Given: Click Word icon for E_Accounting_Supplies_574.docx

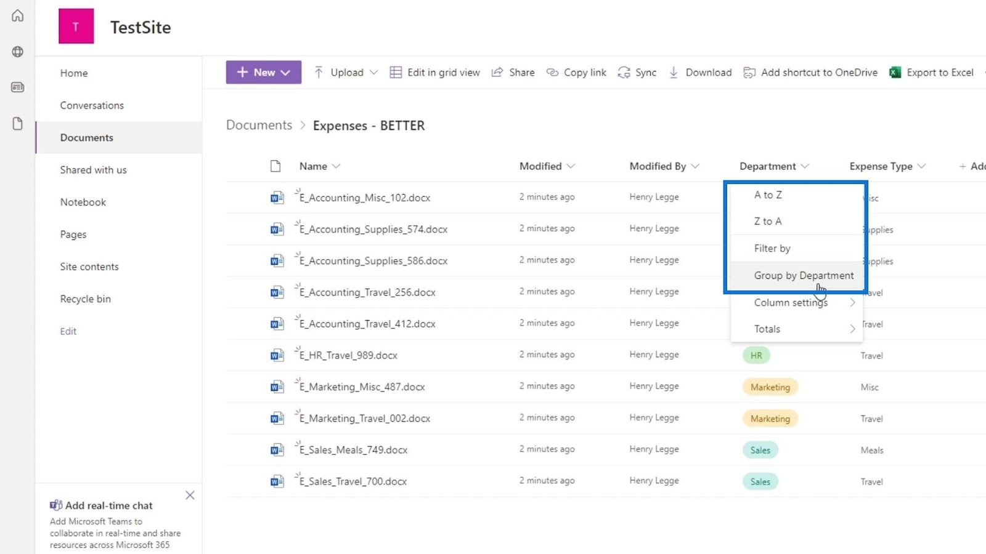Looking at the screenshot, I should pyautogui.click(x=277, y=229).
